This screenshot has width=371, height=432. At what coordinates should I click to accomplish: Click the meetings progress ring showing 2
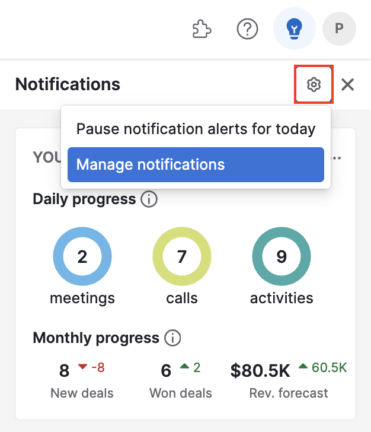click(x=82, y=256)
